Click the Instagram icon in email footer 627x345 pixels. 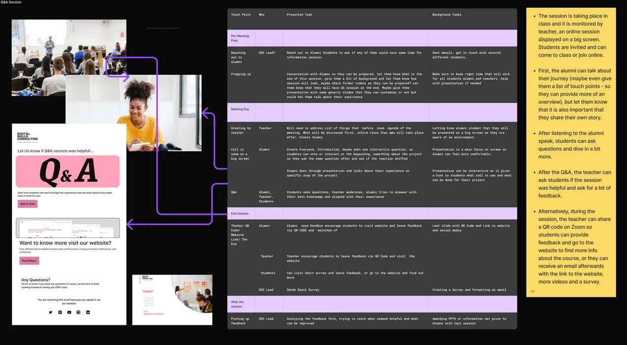(60, 312)
